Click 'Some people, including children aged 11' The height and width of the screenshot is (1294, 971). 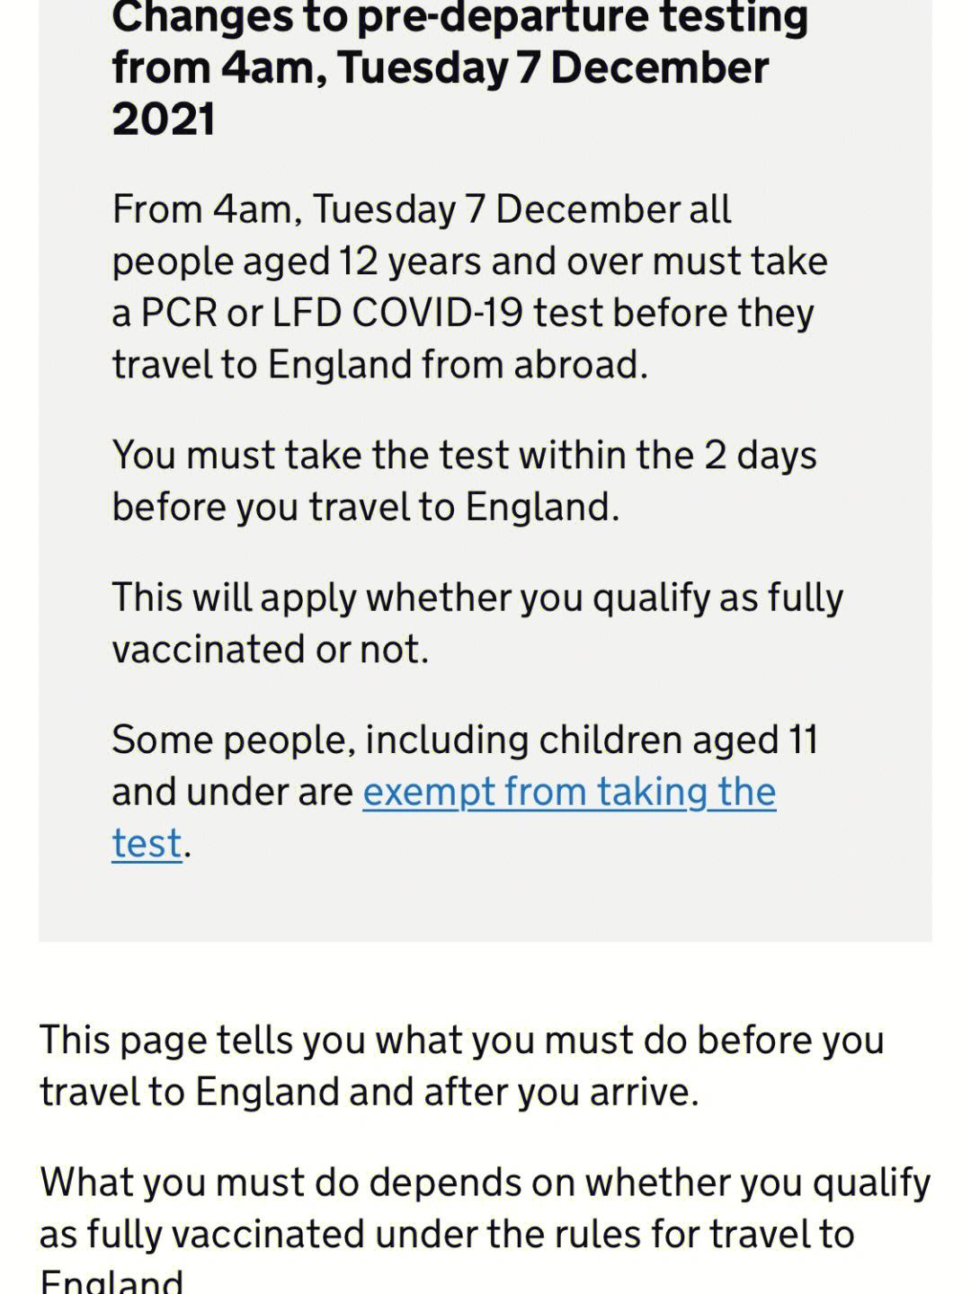click(465, 740)
